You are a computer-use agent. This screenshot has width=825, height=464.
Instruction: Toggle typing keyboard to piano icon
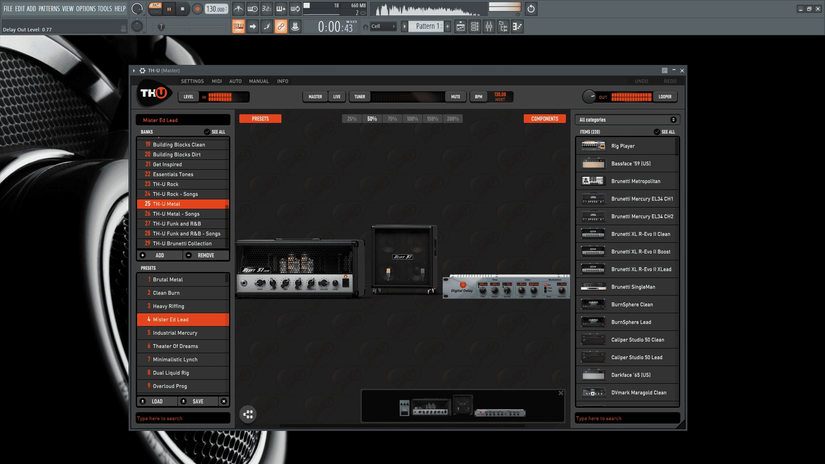pos(238,27)
